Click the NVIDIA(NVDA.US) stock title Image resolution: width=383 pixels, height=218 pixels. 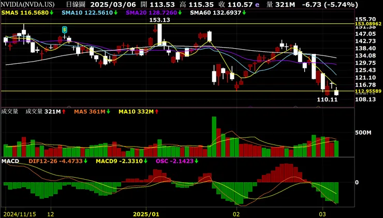(x=27, y=4)
